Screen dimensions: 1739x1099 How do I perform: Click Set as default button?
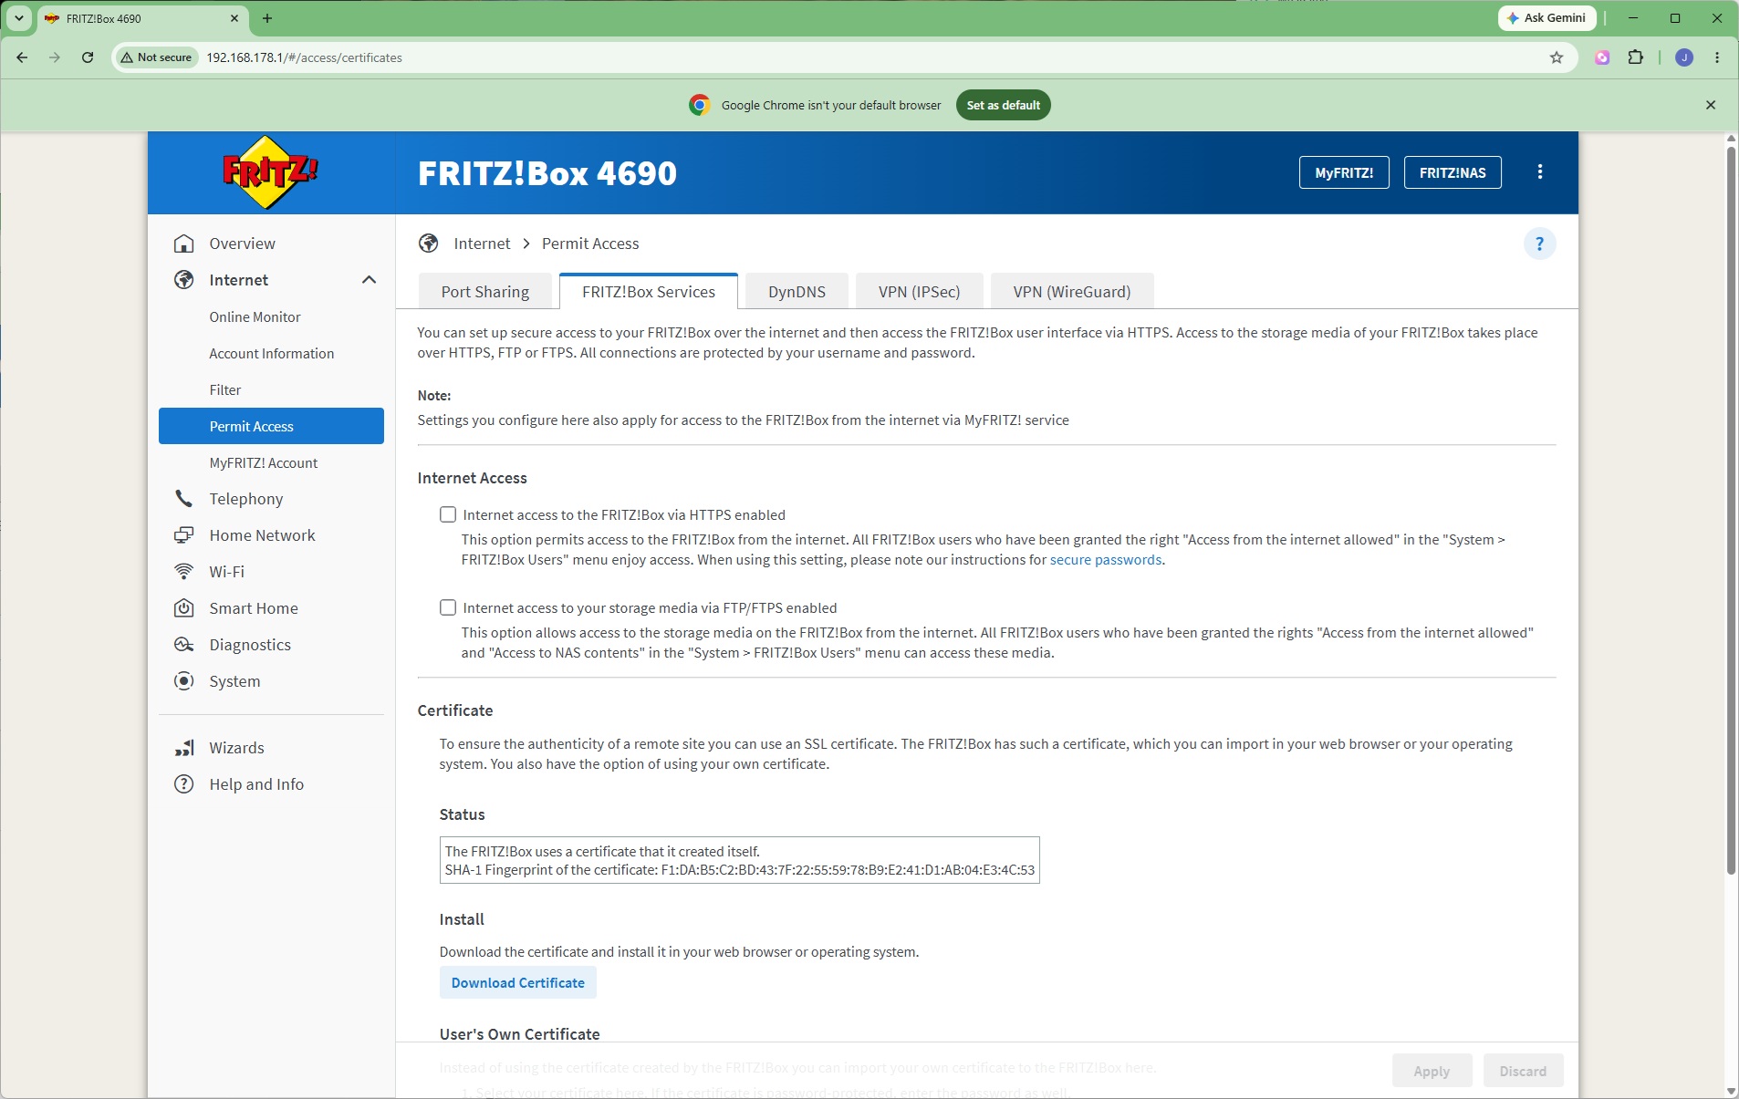1004,105
